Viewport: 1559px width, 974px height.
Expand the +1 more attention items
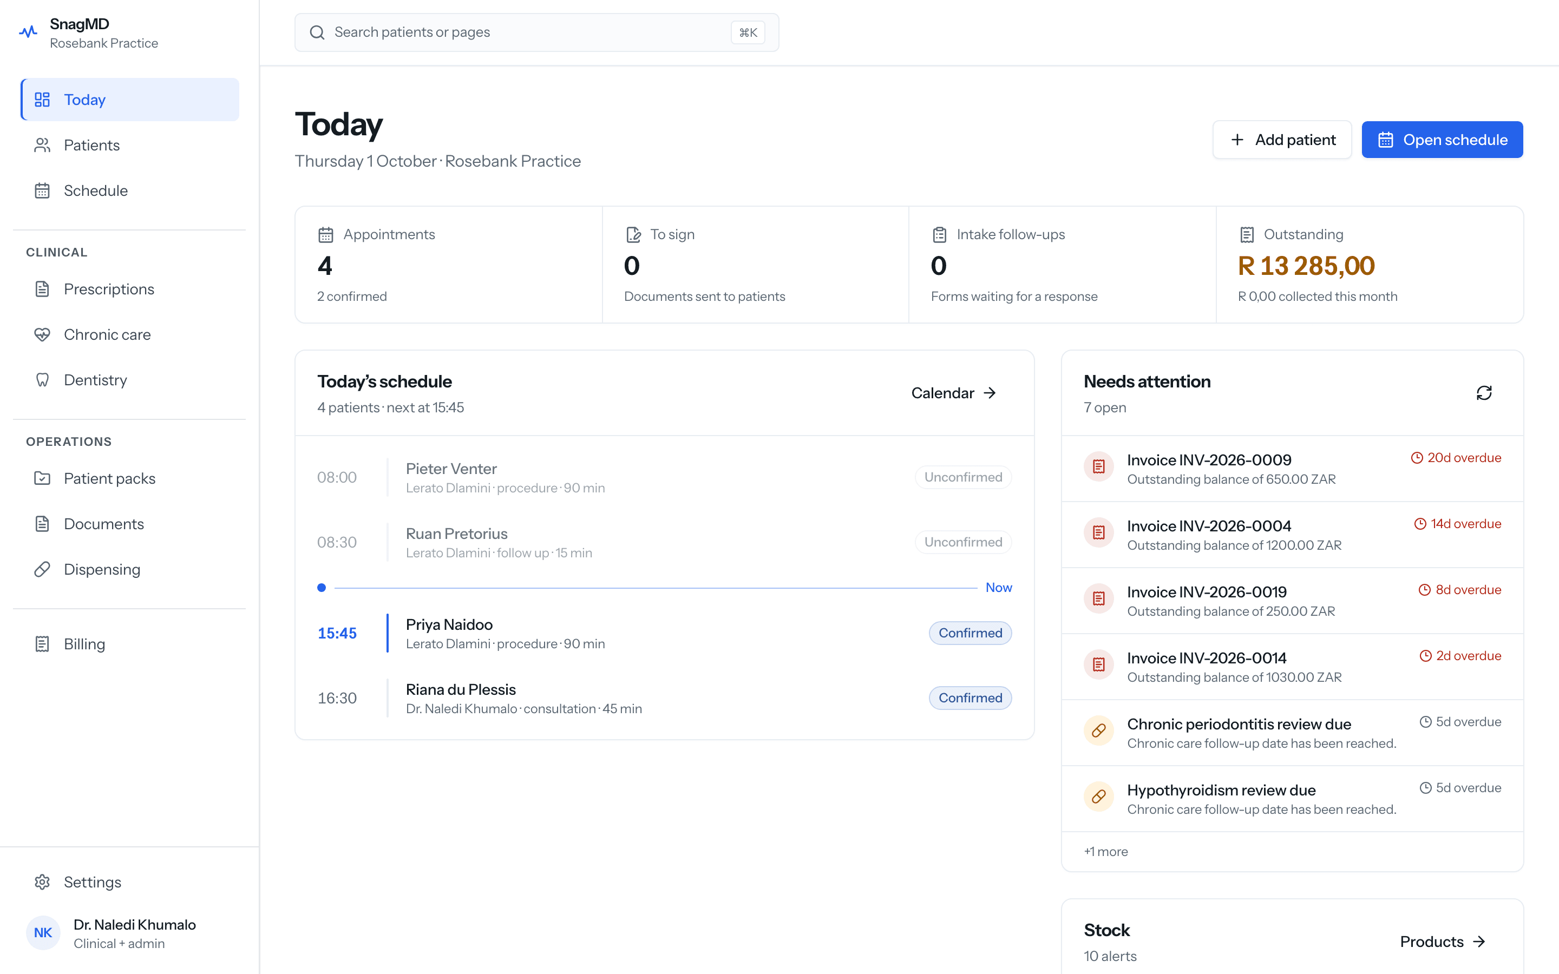1106,852
